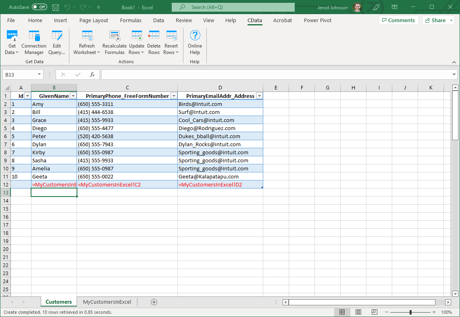Toggle the AutoSave switch
460x317 pixels.
click(39, 7)
